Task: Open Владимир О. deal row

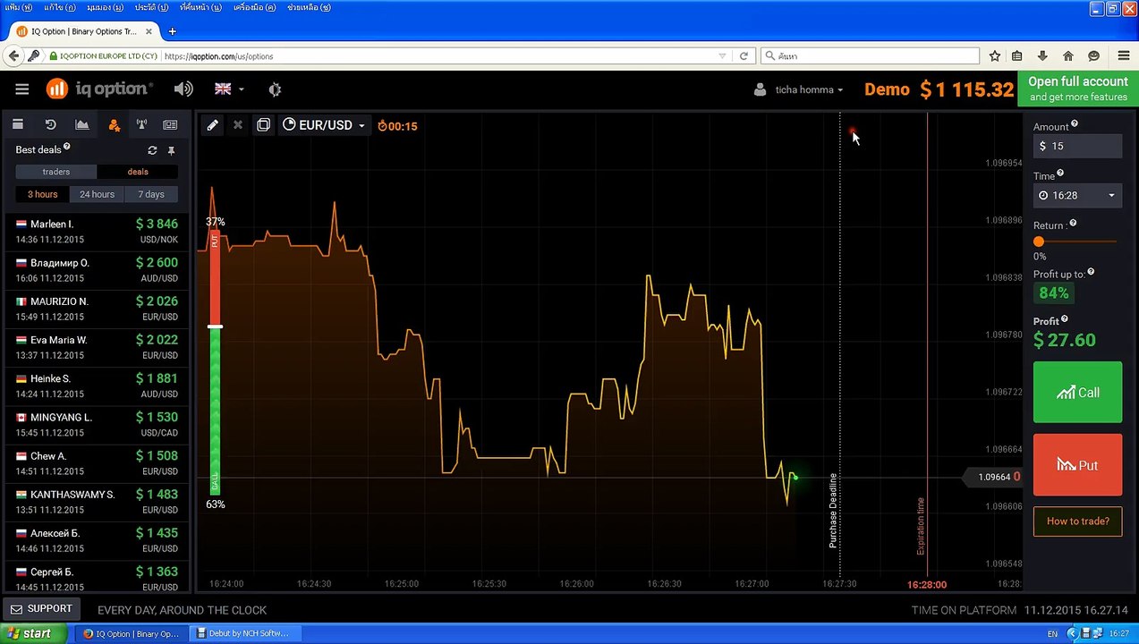Action: click(97, 269)
